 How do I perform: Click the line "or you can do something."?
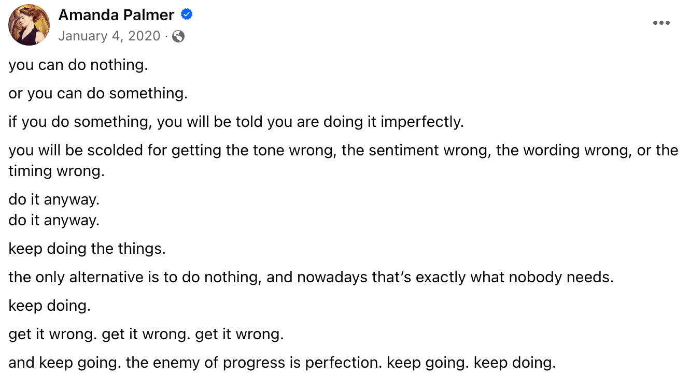pyautogui.click(x=98, y=94)
